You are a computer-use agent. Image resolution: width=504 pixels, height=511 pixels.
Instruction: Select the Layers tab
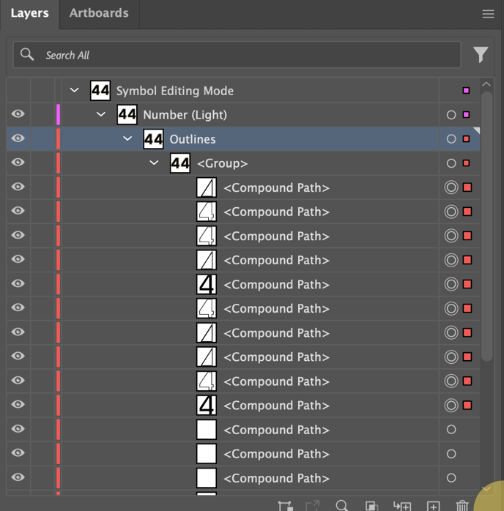click(29, 13)
